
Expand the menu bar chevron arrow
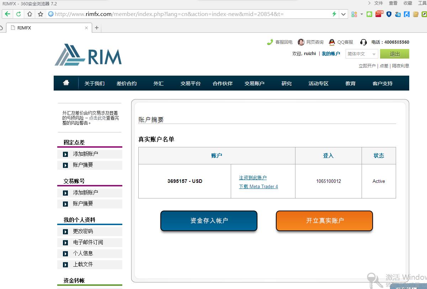[369, 3]
